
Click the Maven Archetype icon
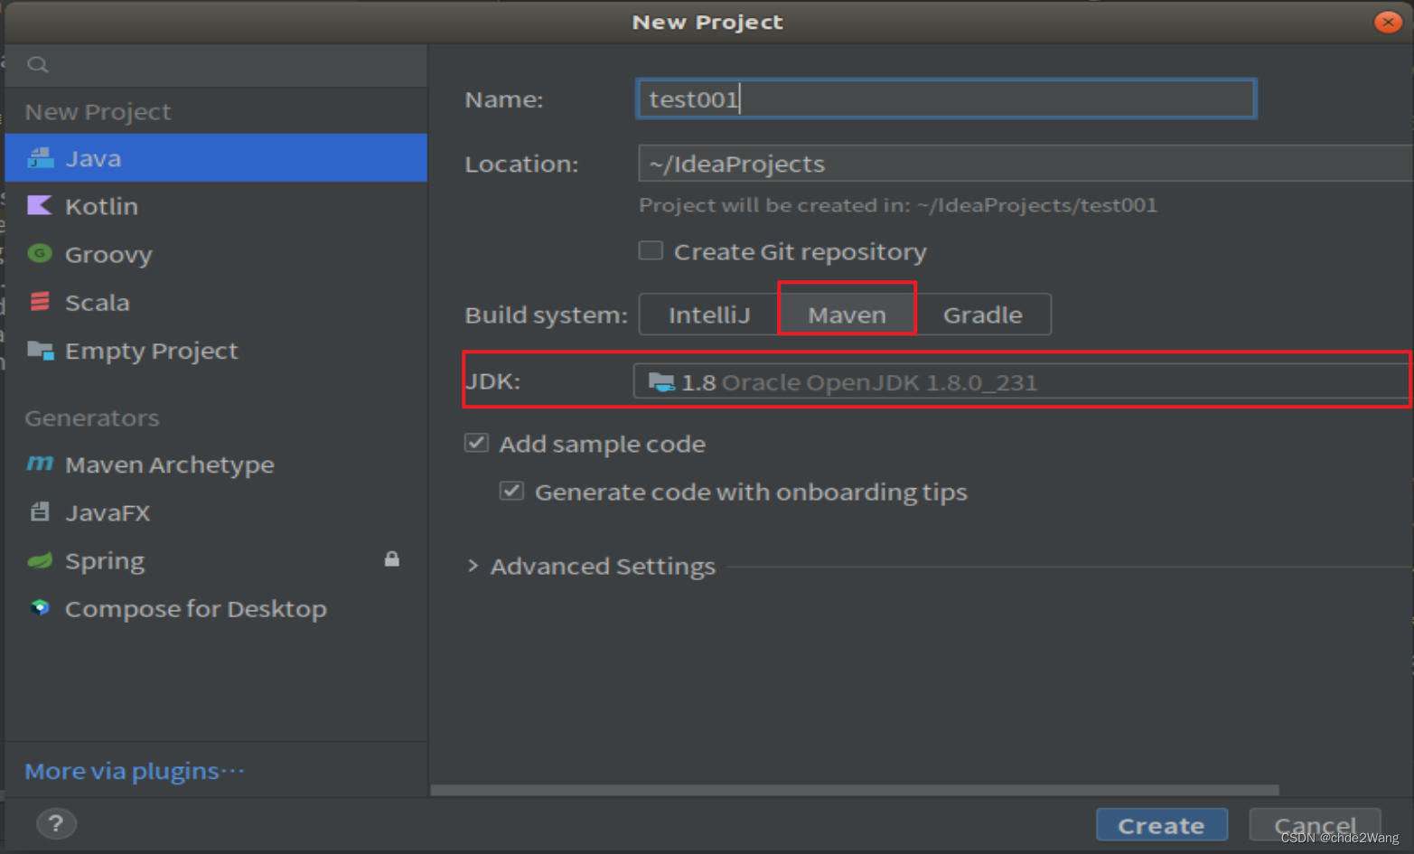[x=40, y=464]
